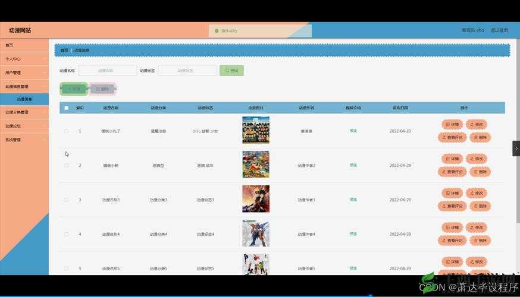Click the video 预览 link in row 4
Image resolution: width=520 pixels, height=297 pixels.
pyautogui.click(x=353, y=234)
